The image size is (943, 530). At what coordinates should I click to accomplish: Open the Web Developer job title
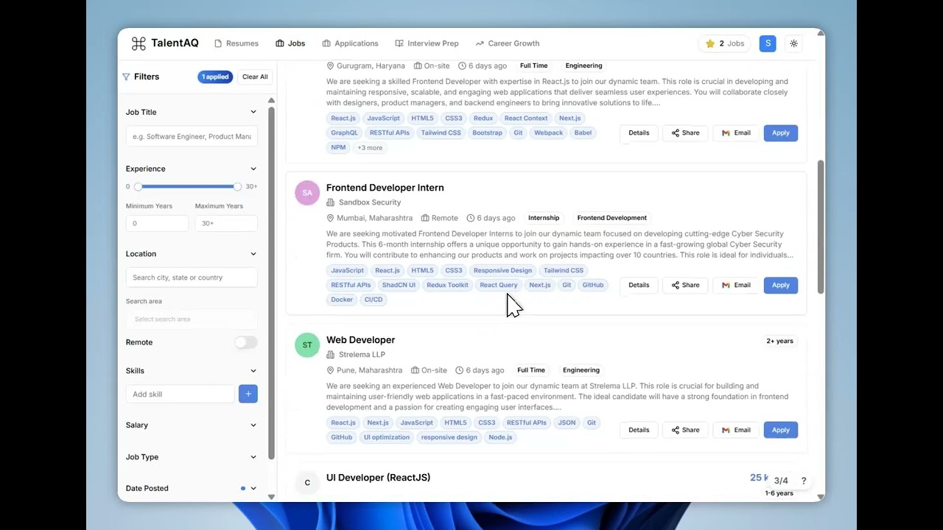pos(360,340)
